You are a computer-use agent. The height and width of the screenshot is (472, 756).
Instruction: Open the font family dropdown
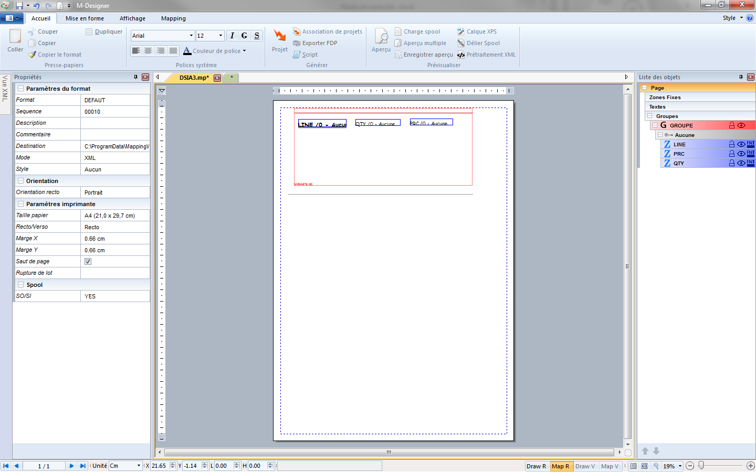[x=191, y=35]
